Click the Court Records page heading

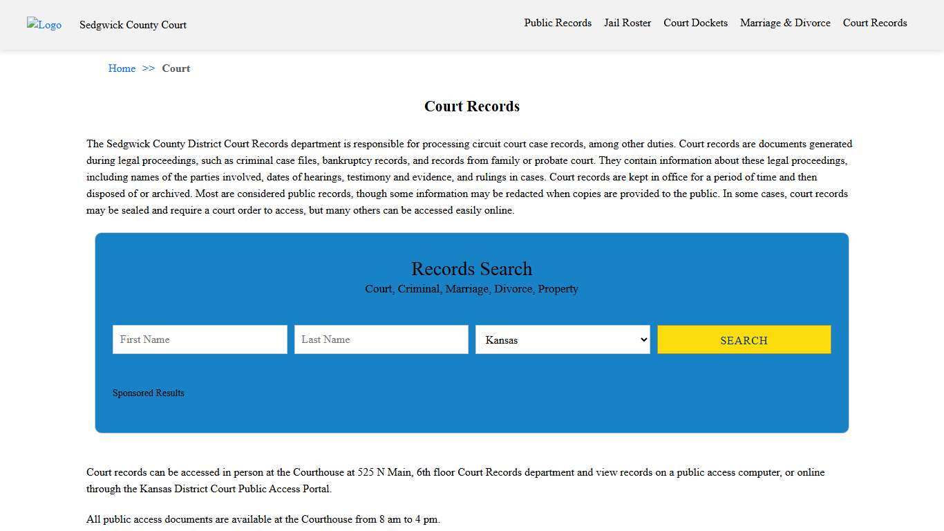click(x=471, y=106)
